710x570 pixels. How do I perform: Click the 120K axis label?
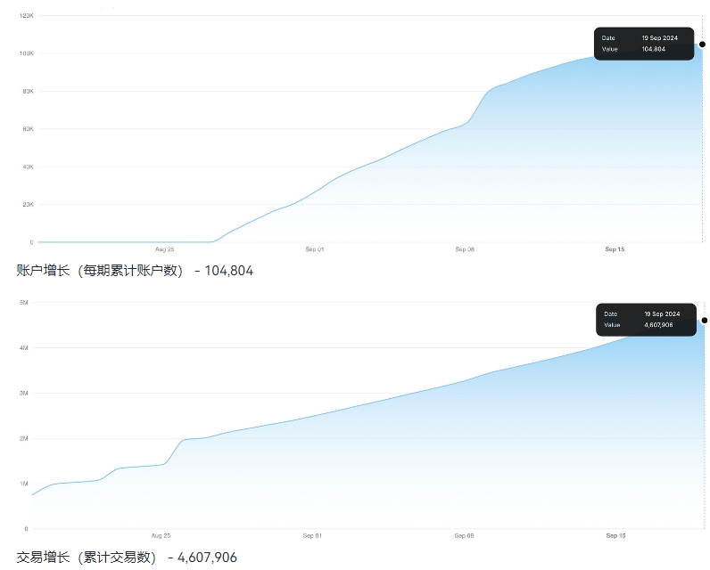pyautogui.click(x=26, y=15)
